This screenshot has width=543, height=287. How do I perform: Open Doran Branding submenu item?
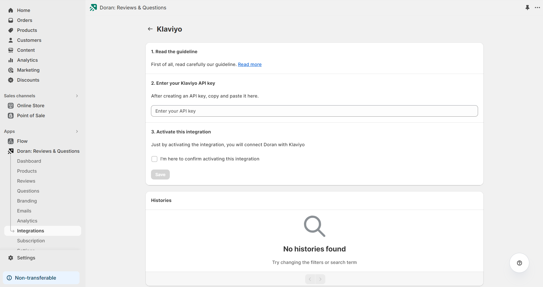pos(27,201)
